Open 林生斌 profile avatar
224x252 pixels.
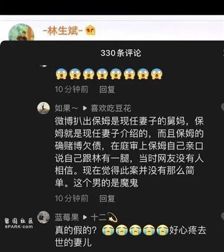point(21,32)
